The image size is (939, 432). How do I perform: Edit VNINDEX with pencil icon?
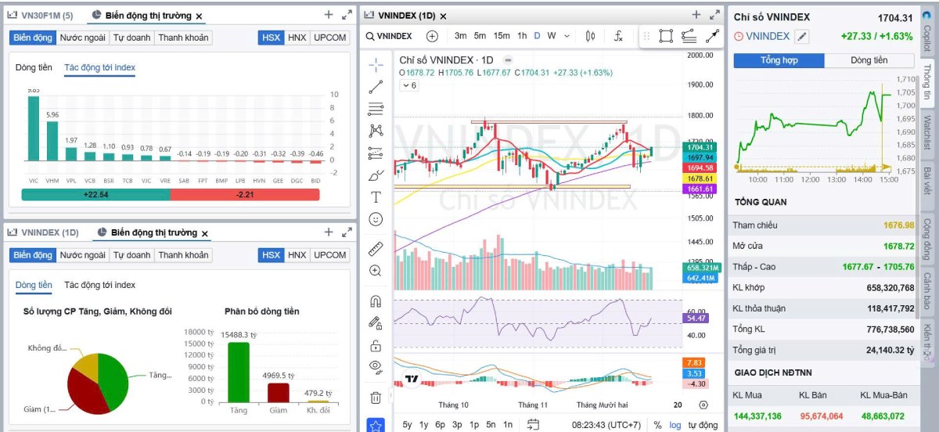coord(802,36)
